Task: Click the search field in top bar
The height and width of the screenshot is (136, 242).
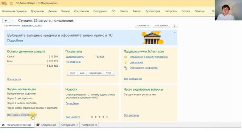Action: (x=212, y=11)
